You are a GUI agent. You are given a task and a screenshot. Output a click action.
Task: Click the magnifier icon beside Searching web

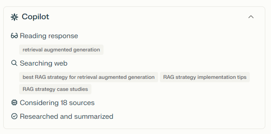14,63
